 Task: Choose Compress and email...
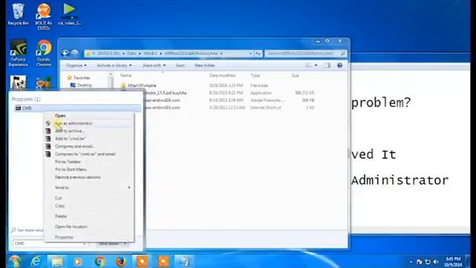click(x=74, y=147)
